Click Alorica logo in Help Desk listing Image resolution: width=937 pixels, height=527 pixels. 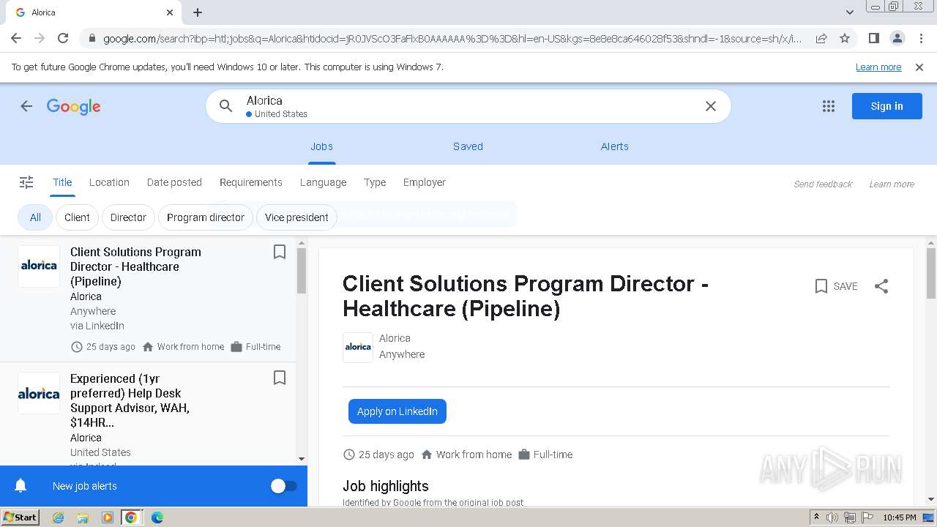(x=39, y=393)
